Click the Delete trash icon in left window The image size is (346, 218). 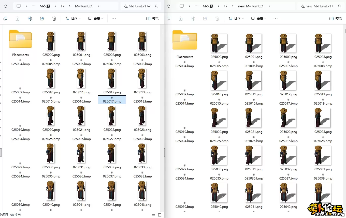click(x=54, y=19)
